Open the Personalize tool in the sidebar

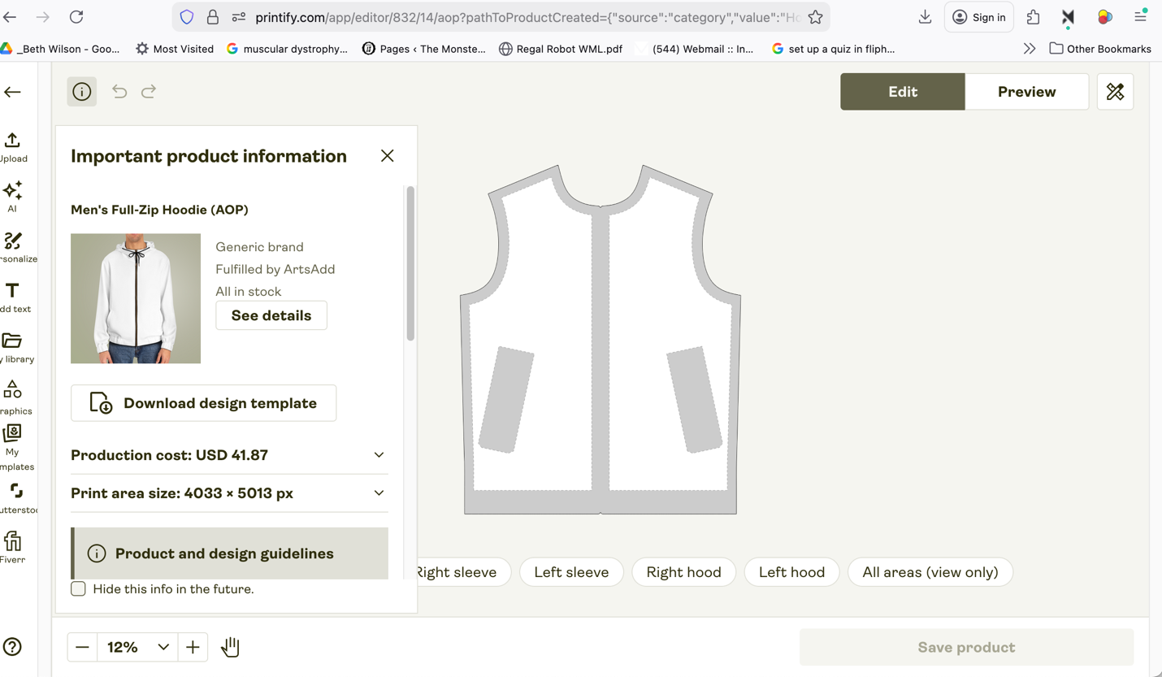tap(15, 248)
